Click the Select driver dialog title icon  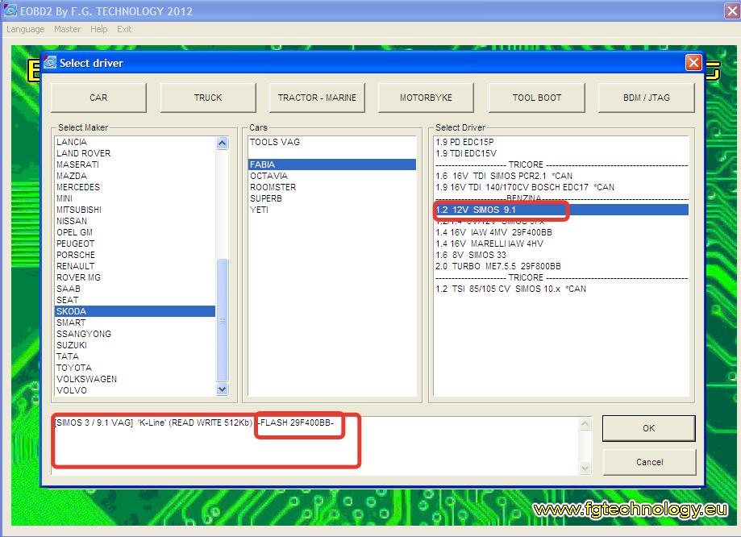(50, 62)
